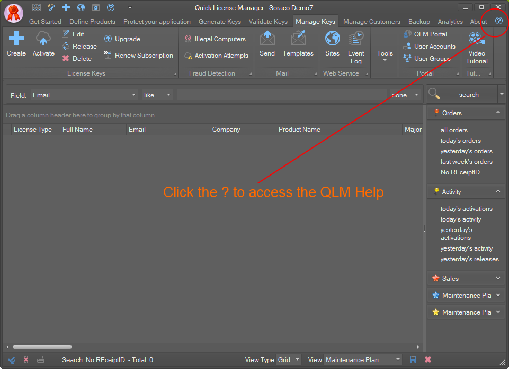The image size is (509, 369).
Task: Click the red delete view X icon
Action: [x=428, y=359]
